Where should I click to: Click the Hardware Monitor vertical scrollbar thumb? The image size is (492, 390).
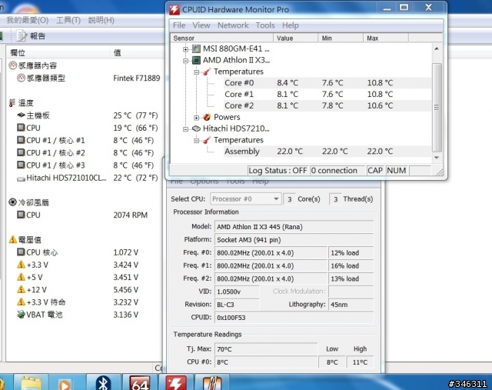point(437,108)
